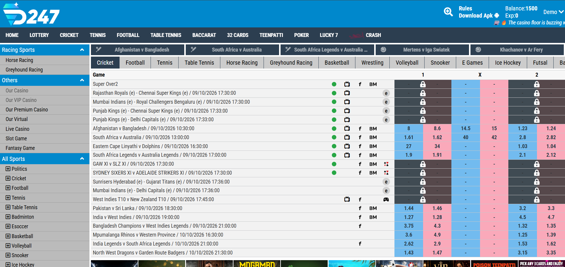Screen dimensions: 565x267
Task: Open the LOTTERY menu item
Action: tap(39, 35)
